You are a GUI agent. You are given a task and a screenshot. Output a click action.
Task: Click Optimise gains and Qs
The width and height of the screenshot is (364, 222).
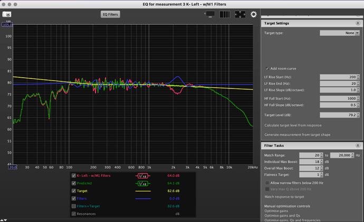[x=282, y=216]
